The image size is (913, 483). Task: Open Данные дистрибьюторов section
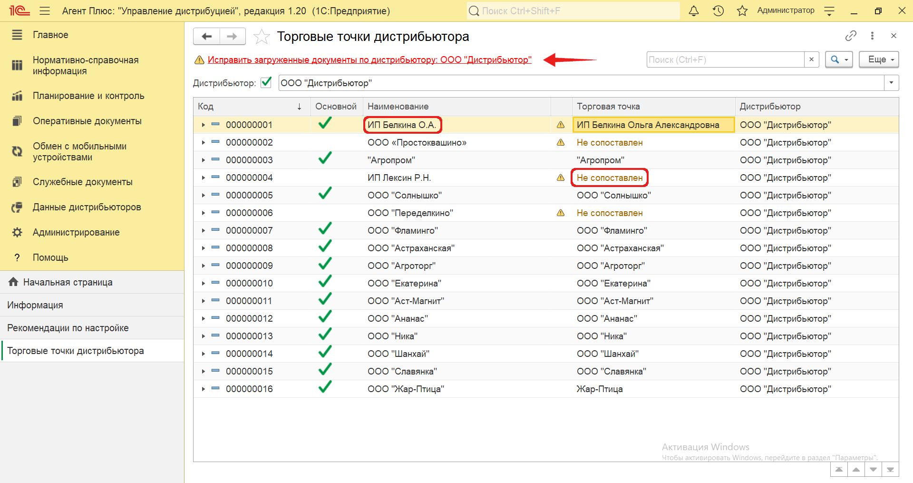pyautogui.click(x=87, y=207)
